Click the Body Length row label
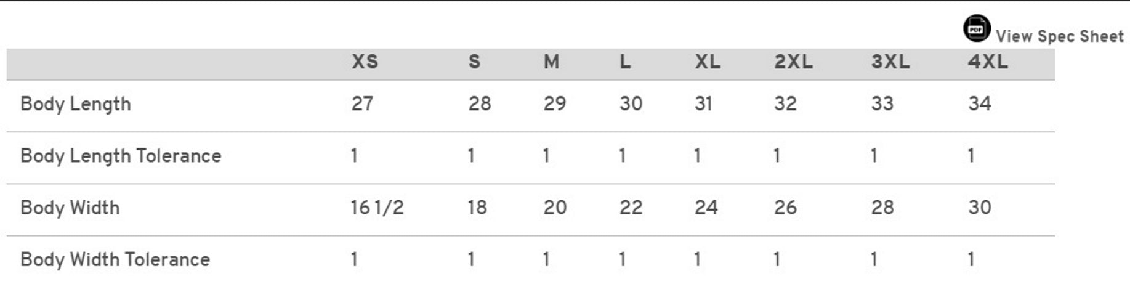This screenshot has height=308, width=1130. click(76, 104)
